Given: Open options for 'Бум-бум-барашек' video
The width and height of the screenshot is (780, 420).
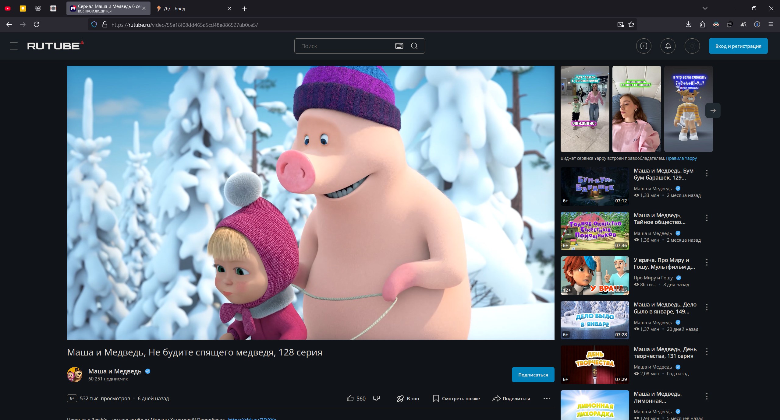Looking at the screenshot, I should click(x=707, y=173).
